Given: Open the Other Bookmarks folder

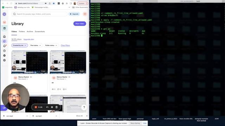Looking at the screenshot, I should click(x=80, y=7).
